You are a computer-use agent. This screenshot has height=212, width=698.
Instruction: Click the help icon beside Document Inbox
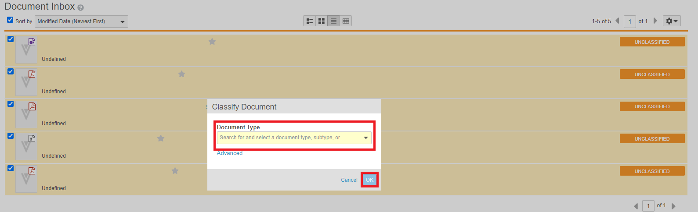(x=80, y=7)
